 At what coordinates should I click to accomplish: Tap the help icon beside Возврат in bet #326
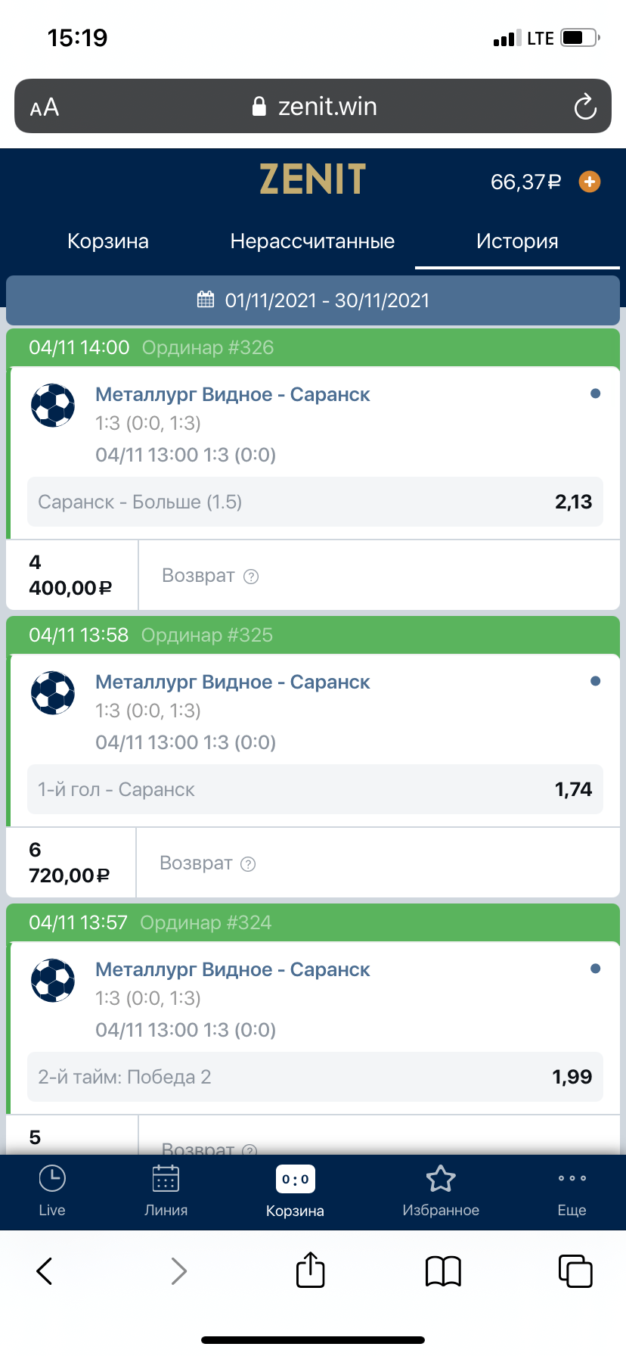[251, 577]
